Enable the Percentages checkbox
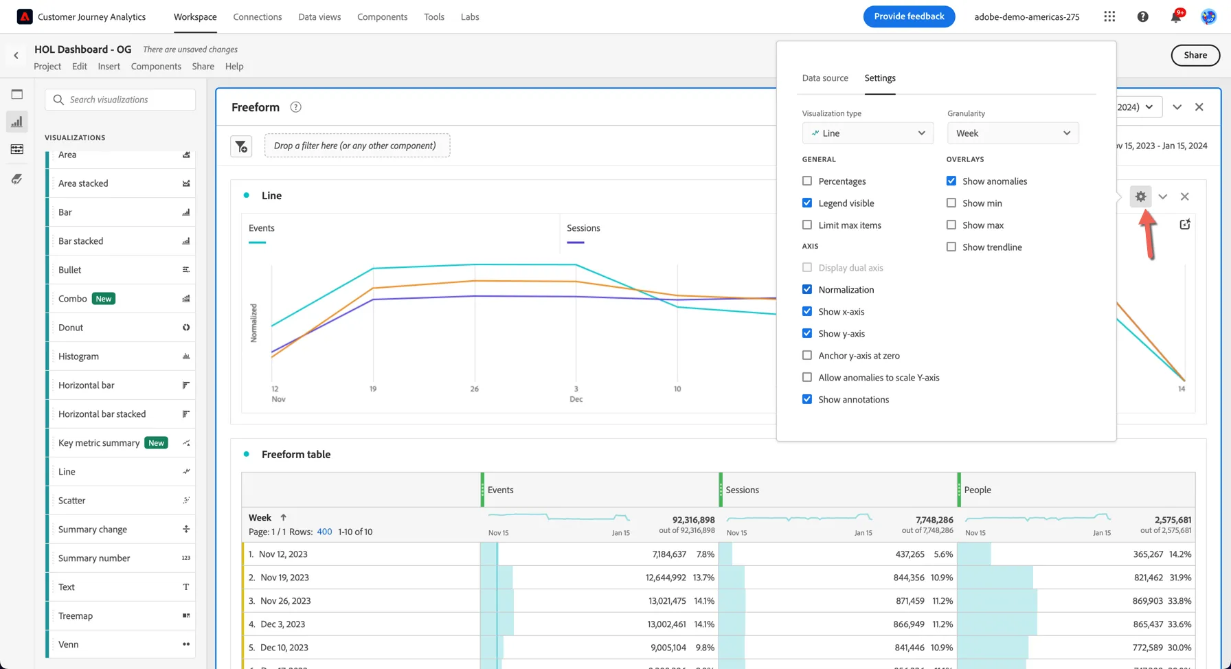The image size is (1231, 669). [807, 181]
